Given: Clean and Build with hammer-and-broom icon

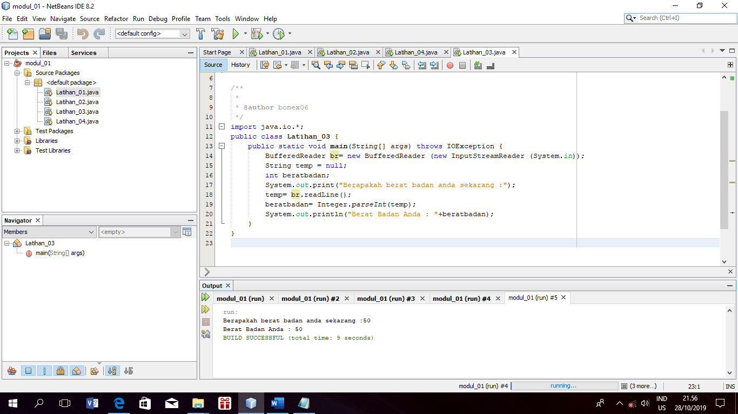Looking at the screenshot, I should (218, 34).
